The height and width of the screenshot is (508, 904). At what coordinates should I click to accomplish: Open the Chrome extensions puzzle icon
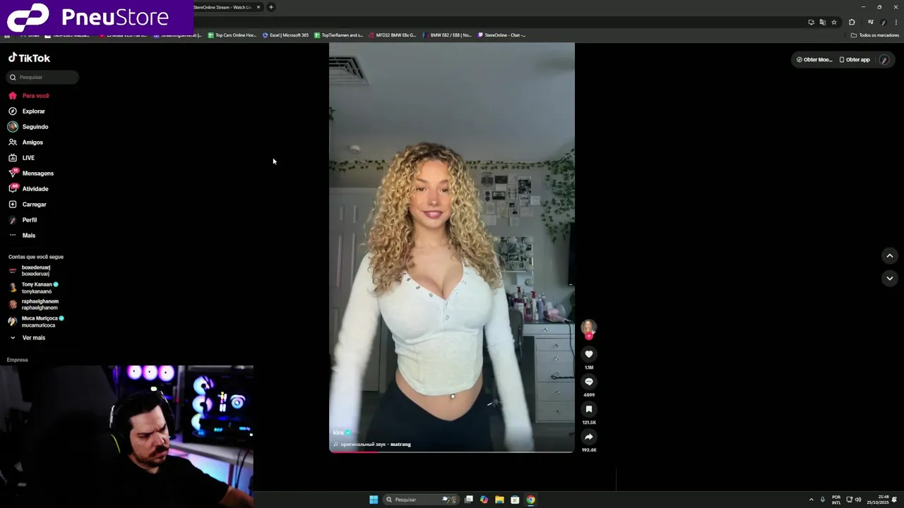click(x=852, y=22)
